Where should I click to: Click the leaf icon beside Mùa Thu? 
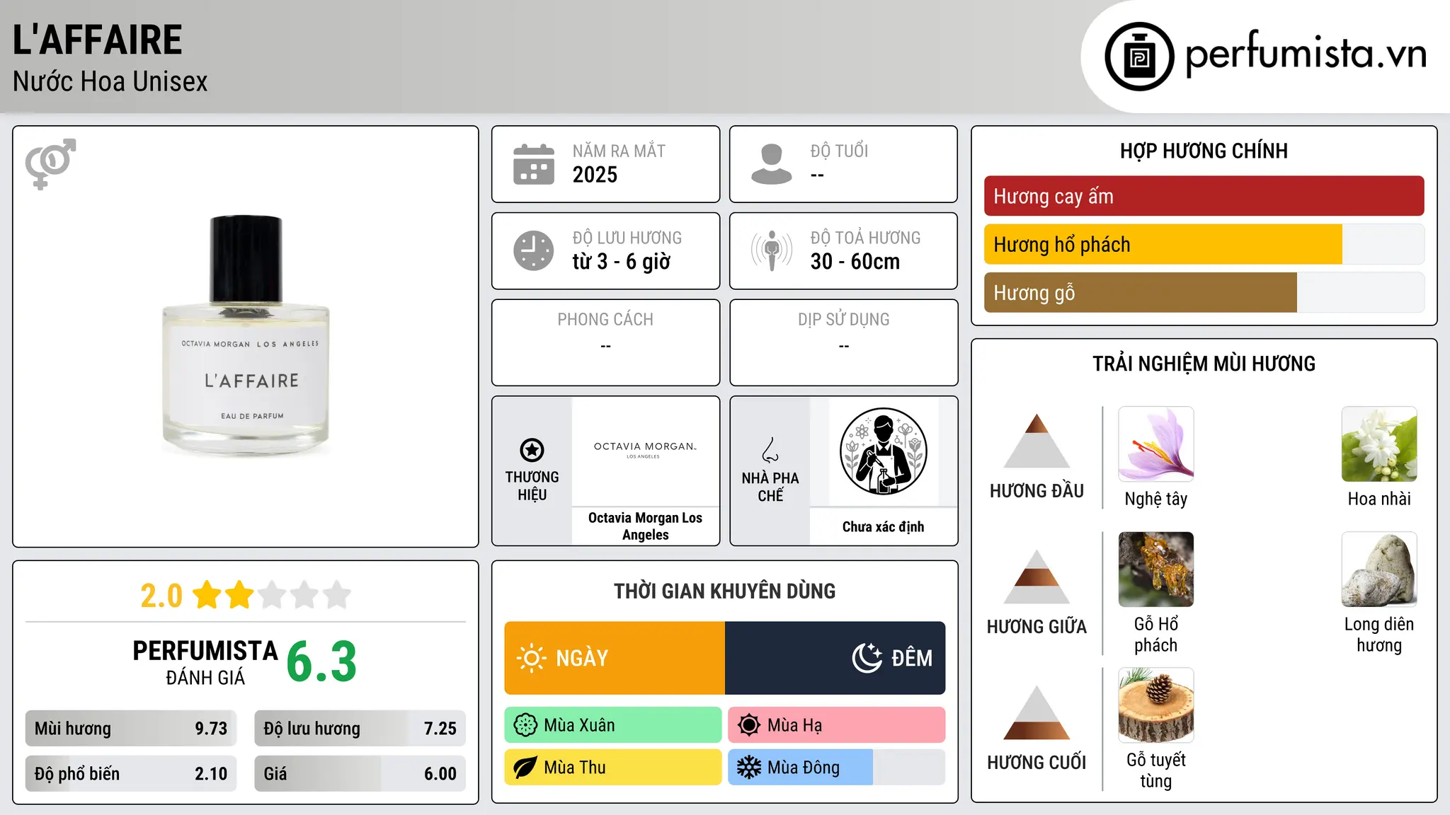tap(525, 768)
